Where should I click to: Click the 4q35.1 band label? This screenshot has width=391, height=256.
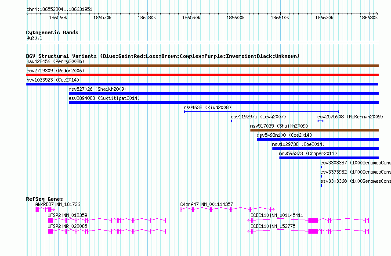tap(34, 38)
